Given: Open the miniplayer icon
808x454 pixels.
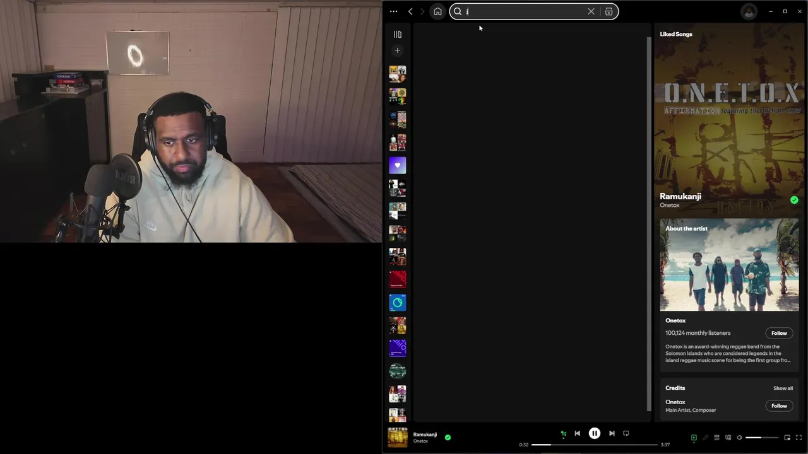Looking at the screenshot, I should pyautogui.click(x=787, y=438).
